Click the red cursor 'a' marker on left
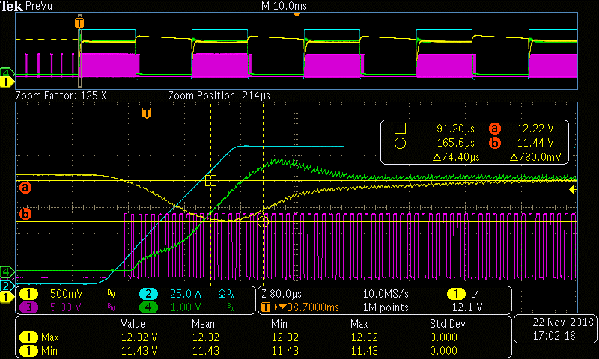599x359 pixels. 25,188
